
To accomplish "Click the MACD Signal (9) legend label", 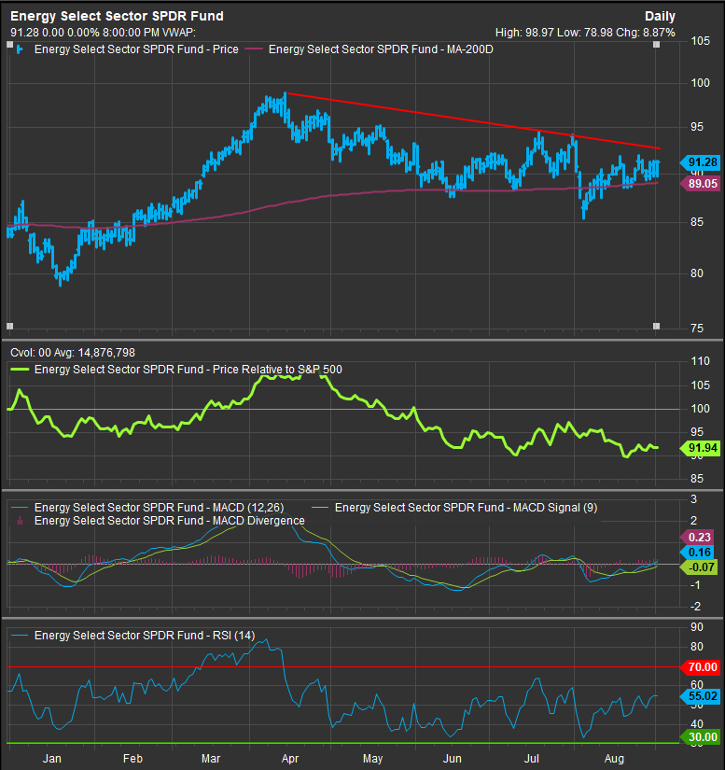I will (466, 508).
